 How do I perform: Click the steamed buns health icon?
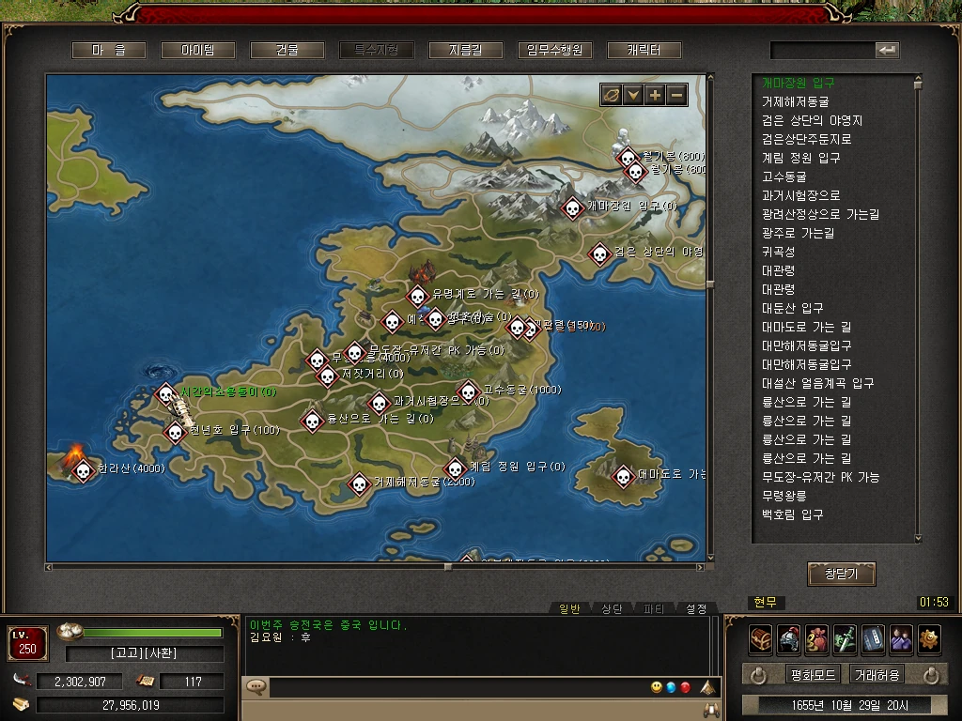coord(70,632)
